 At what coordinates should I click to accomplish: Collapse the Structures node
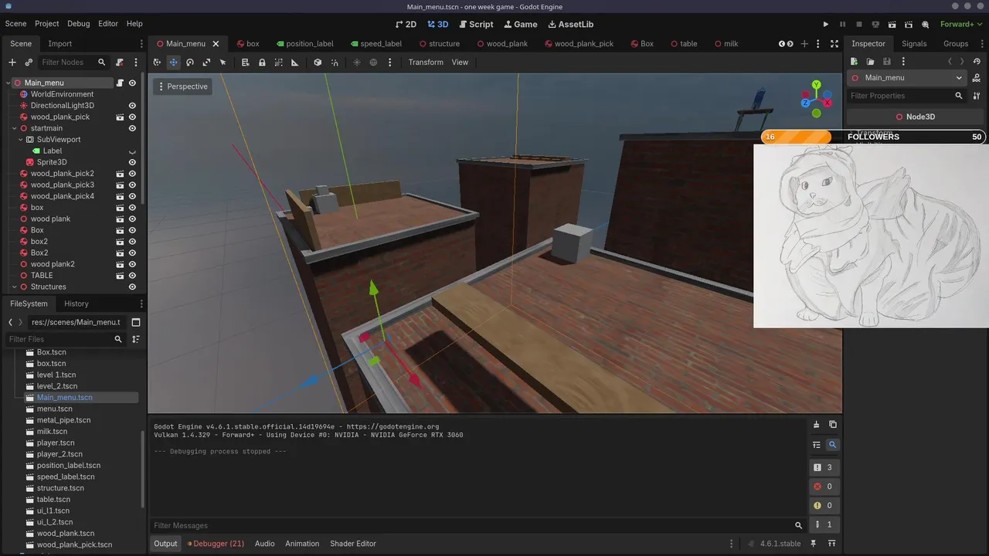point(14,287)
